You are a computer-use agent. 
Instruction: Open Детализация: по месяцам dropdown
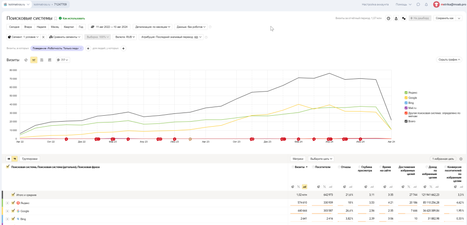tap(153, 27)
